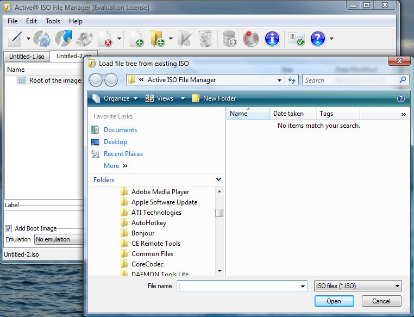This screenshot has width=414, height=317.
Task: Select the AutoHotkey folder
Action: point(143,223)
